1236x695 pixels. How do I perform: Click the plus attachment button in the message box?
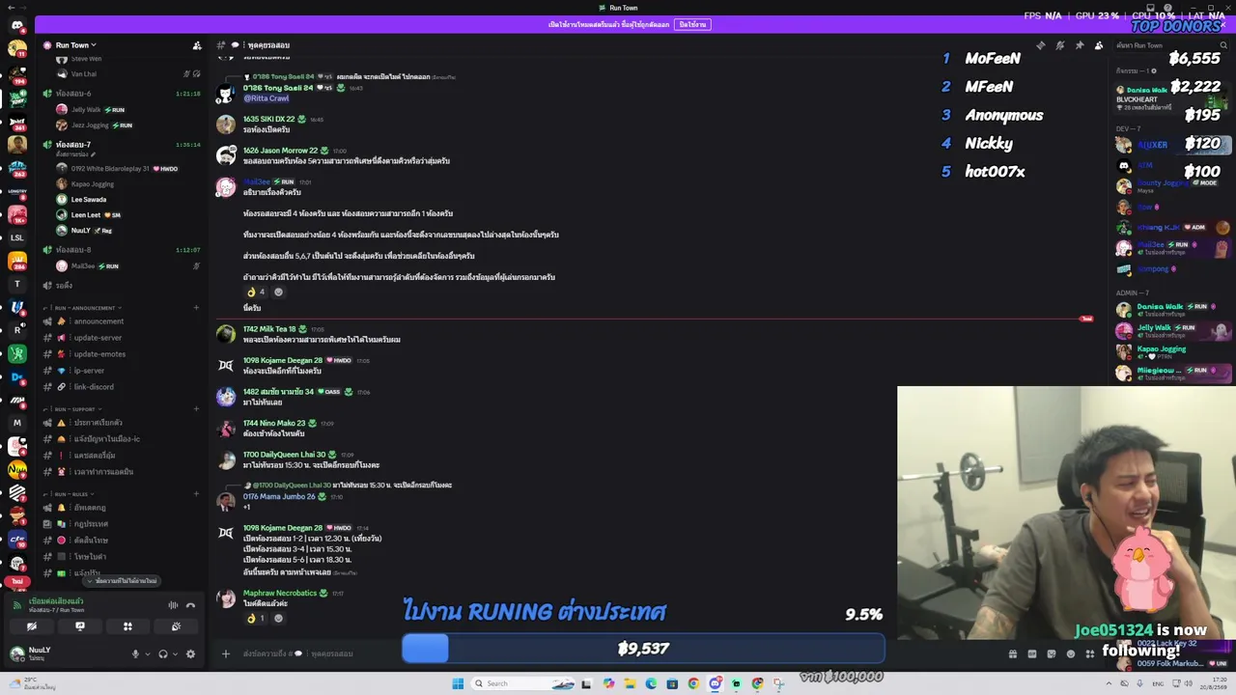coord(226,653)
